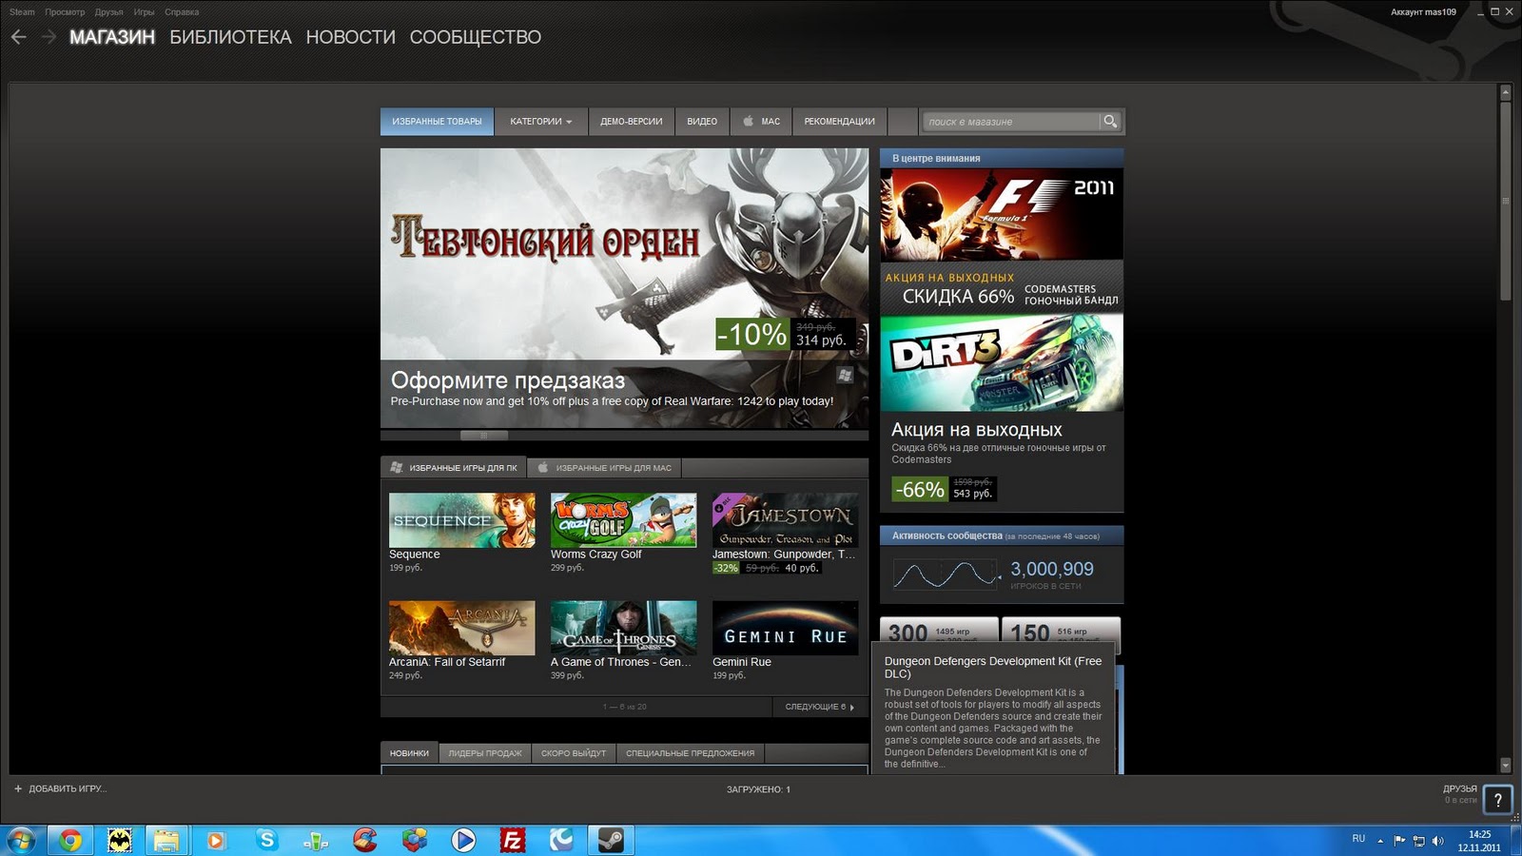
Task: Open the network icon in system tray
Action: point(1418,841)
